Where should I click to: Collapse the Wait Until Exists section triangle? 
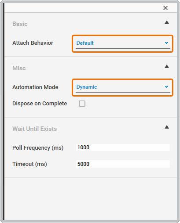coord(167,127)
